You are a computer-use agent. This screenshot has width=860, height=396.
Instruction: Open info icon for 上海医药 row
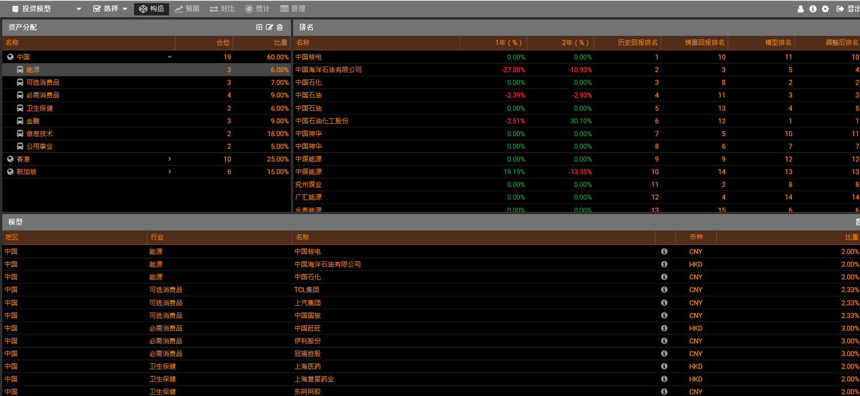(664, 366)
